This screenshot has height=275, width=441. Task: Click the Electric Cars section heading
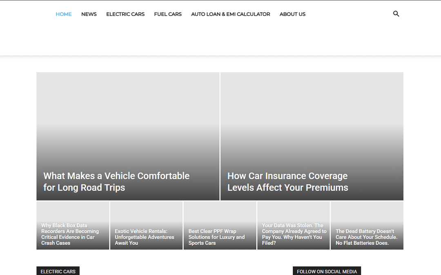pyautogui.click(x=58, y=271)
